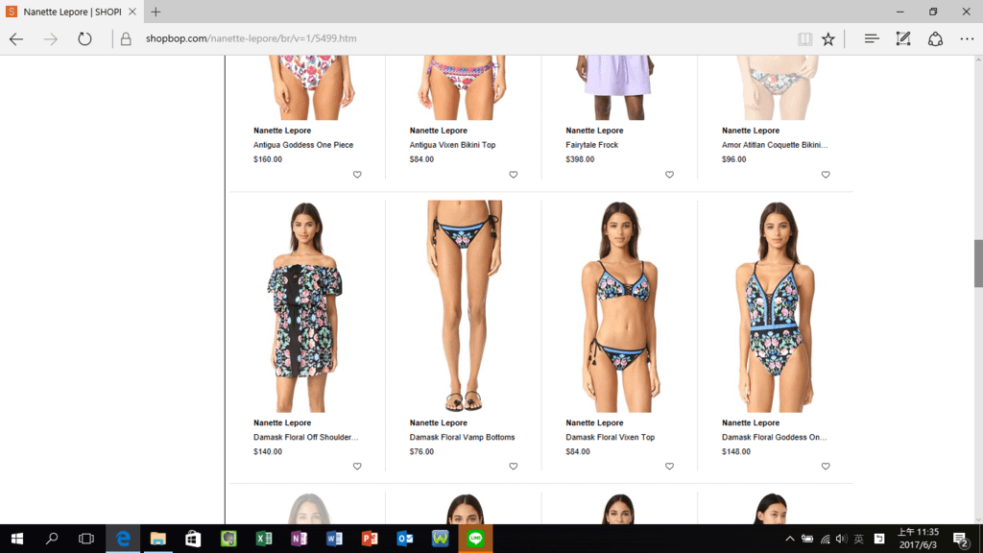View the Vamp Bottoms model photo
The image size is (983, 553).
click(x=463, y=306)
